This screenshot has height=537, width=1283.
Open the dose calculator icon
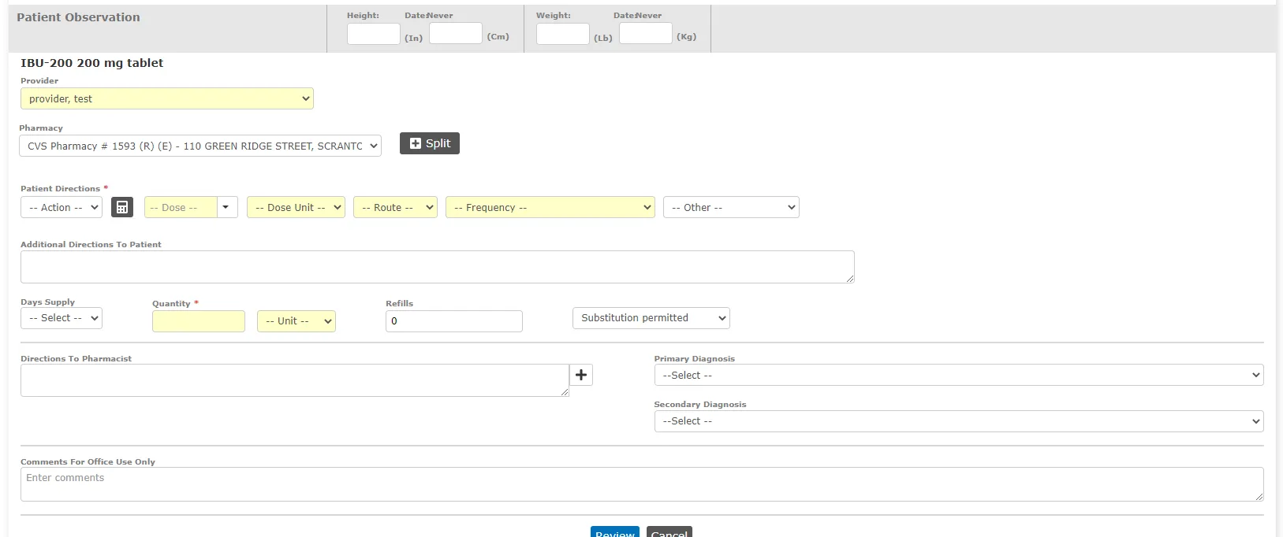coord(122,207)
